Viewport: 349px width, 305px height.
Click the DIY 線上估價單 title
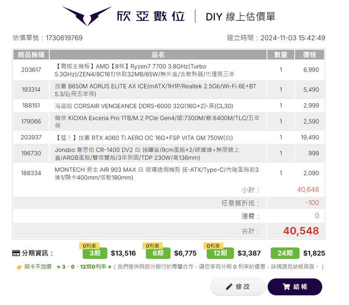pyautogui.click(x=240, y=17)
